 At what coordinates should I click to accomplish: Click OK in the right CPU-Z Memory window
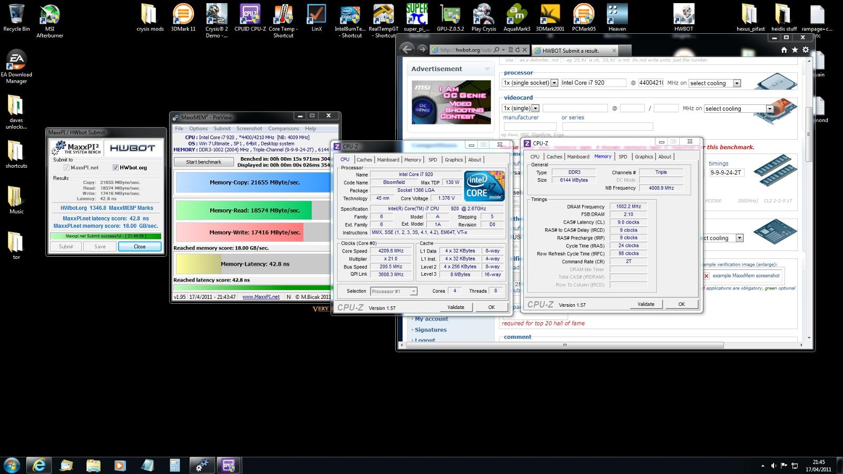(681, 304)
